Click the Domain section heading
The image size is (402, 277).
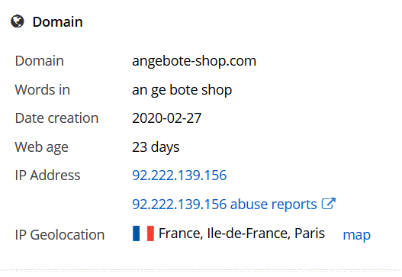coord(57,21)
